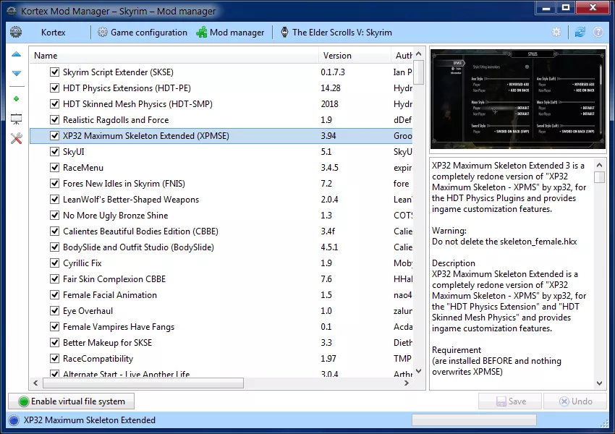
Task: Select Female Facial Animation mod
Action: click(221, 295)
